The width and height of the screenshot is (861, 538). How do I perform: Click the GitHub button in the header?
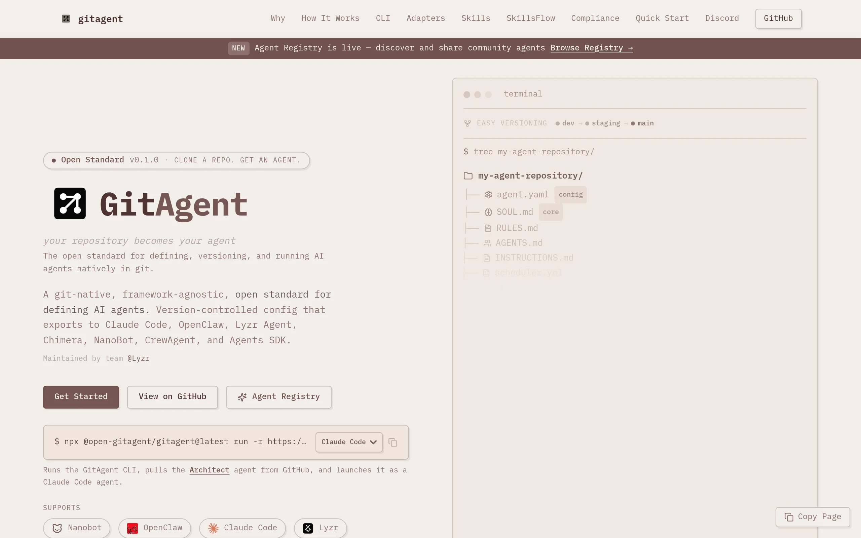coord(778,18)
